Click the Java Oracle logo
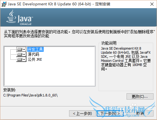 point(19,18)
